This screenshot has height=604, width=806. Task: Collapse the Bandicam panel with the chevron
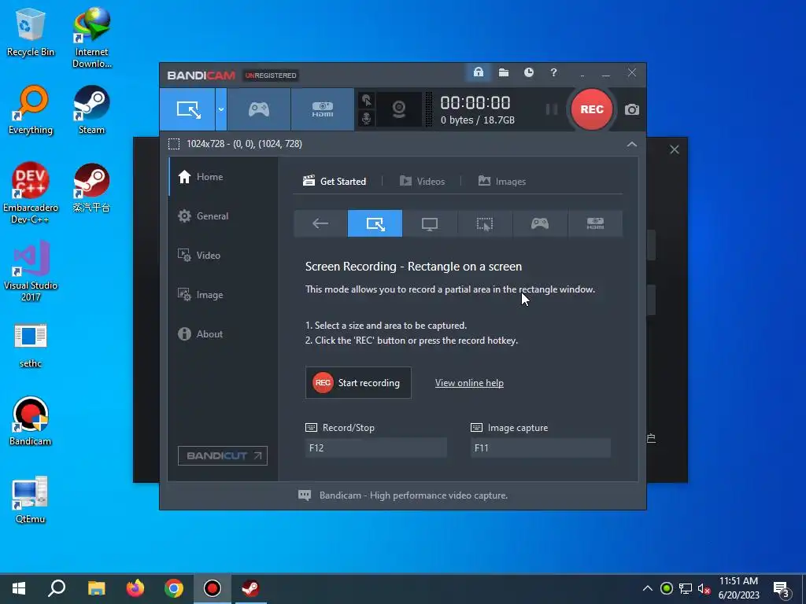[x=632, y=145]
